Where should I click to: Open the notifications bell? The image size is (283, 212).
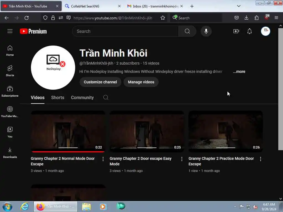250,31
